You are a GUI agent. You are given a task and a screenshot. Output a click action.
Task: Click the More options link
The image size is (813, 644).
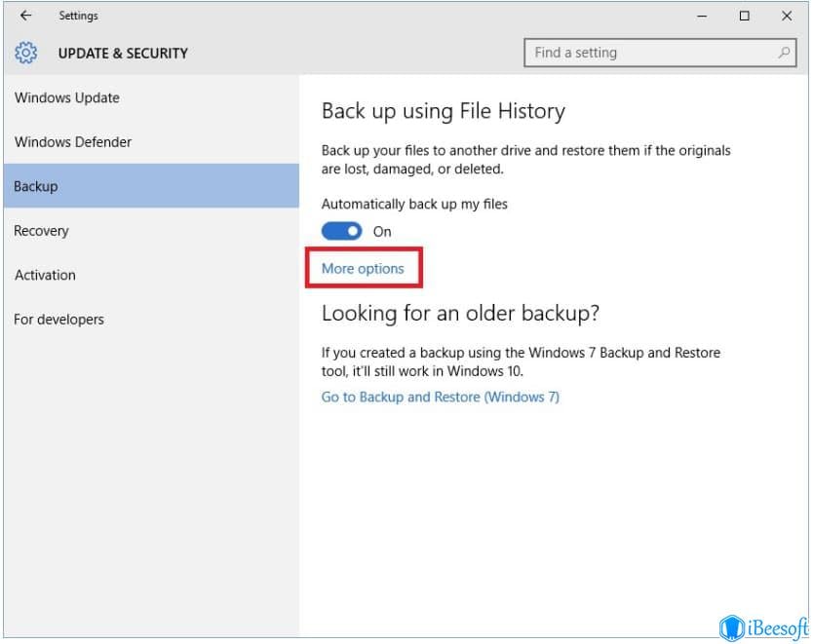click(363, 268)
